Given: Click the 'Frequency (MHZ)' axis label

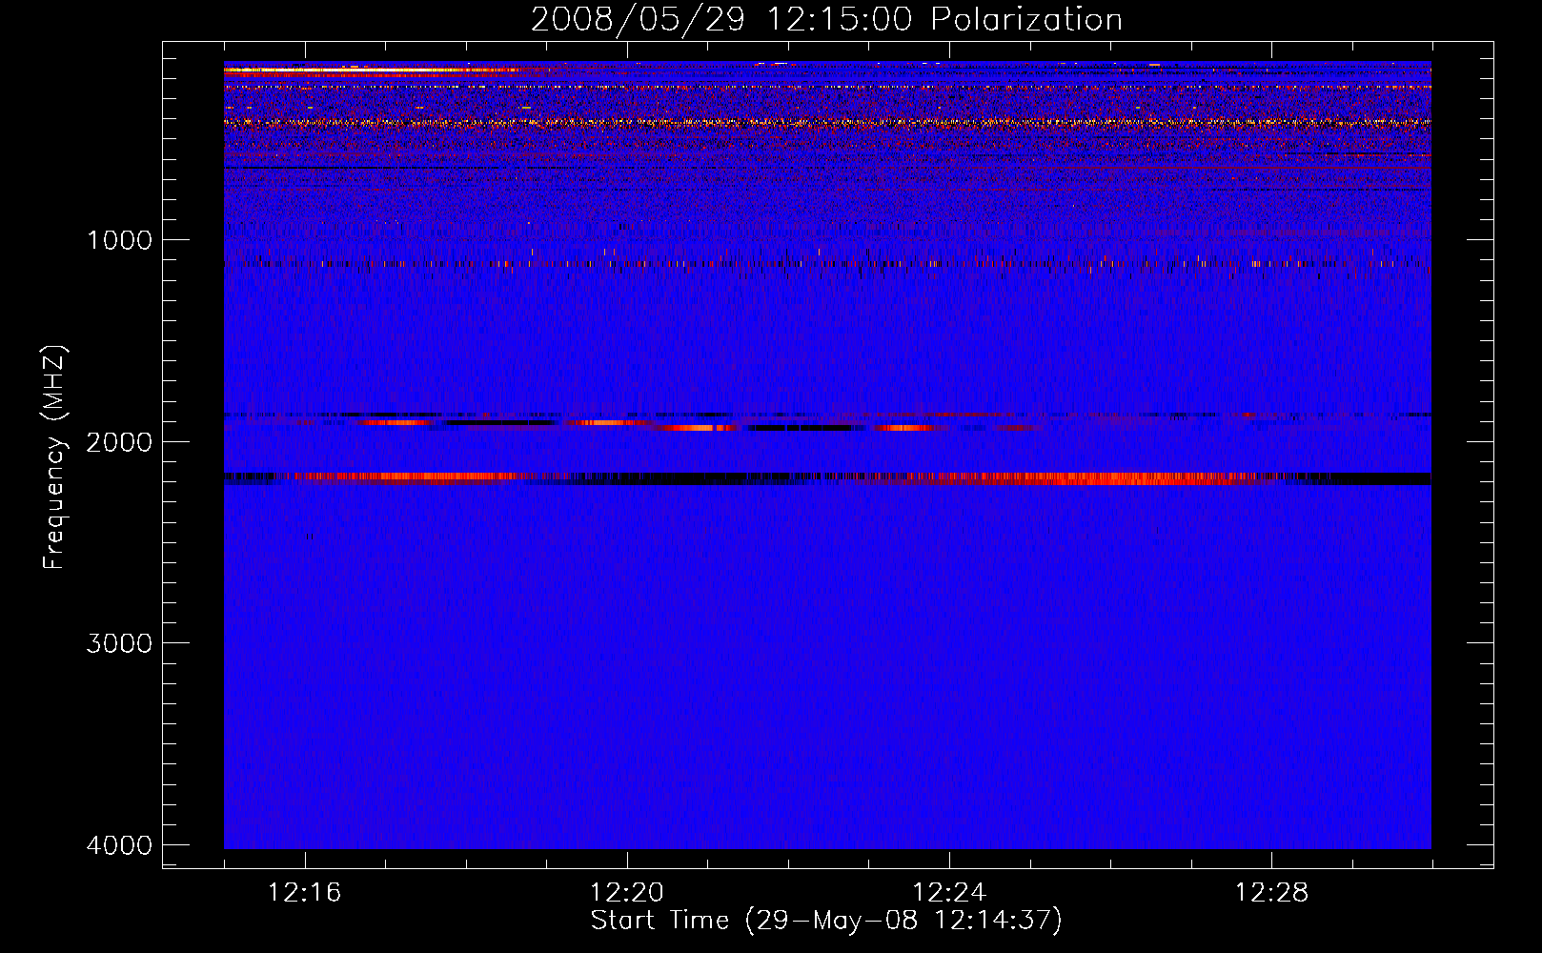Looking at the screenshot, I should (54, 457).
